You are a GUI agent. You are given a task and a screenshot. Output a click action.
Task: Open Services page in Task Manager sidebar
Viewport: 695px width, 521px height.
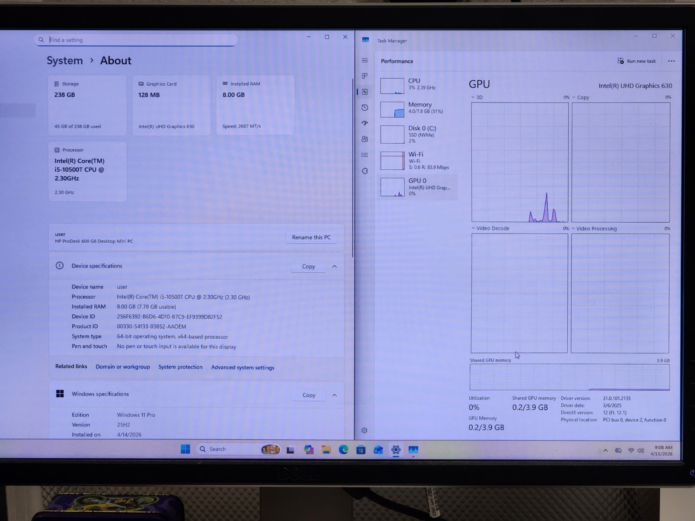tap(365, 171)
